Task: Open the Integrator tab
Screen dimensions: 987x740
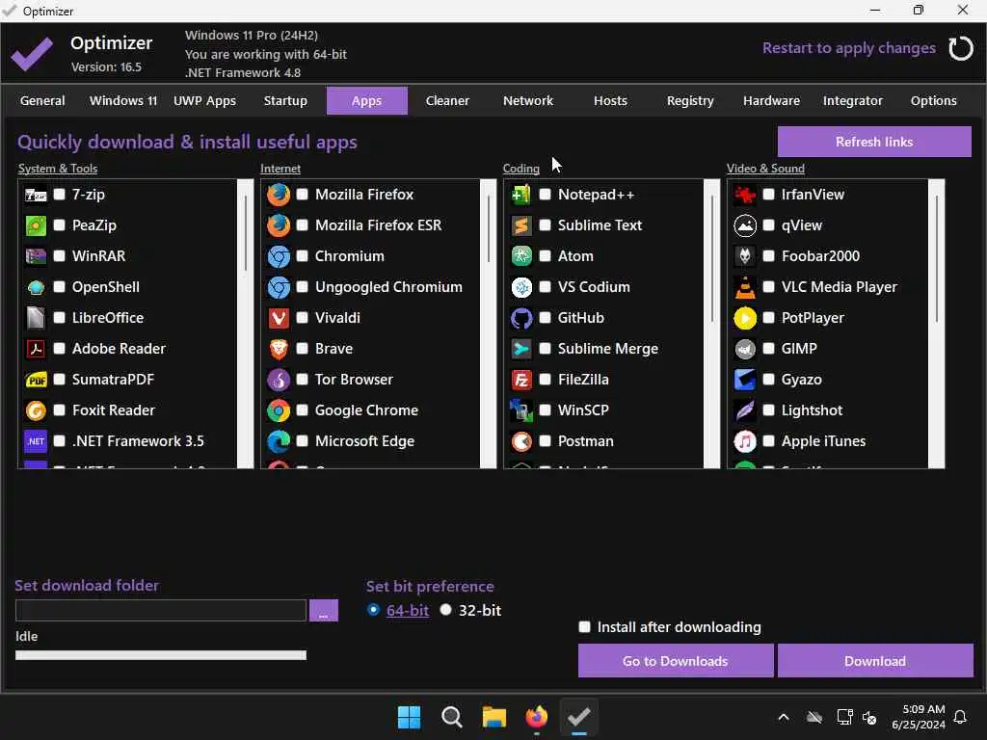Action: pos(853,100)
